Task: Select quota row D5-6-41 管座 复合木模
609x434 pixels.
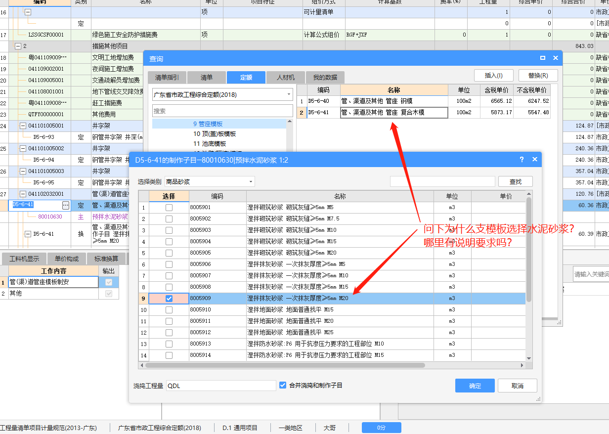Action: [424, 113]
